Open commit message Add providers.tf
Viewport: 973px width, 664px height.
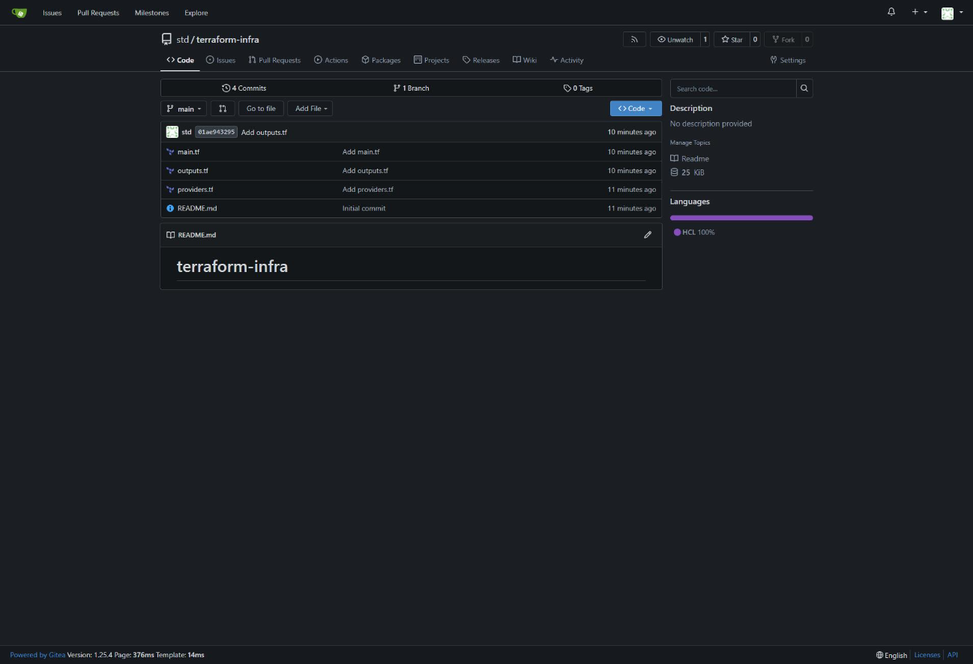pos(368,190)
